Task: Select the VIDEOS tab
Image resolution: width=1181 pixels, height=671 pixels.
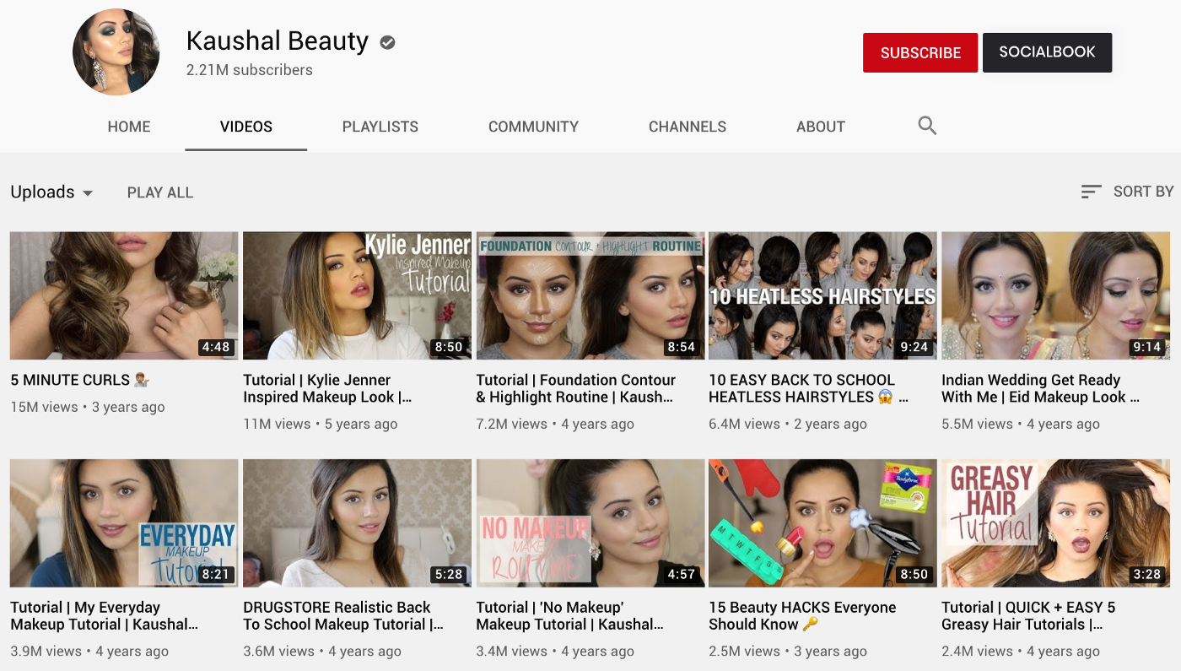Action: point(246,127)
